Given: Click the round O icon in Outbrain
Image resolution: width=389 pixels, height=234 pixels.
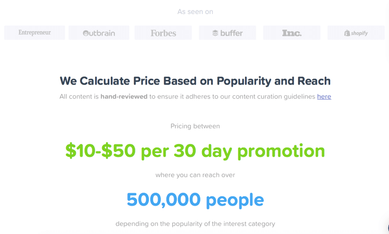Looking at the screenshot, I should [x=86, y=33].
